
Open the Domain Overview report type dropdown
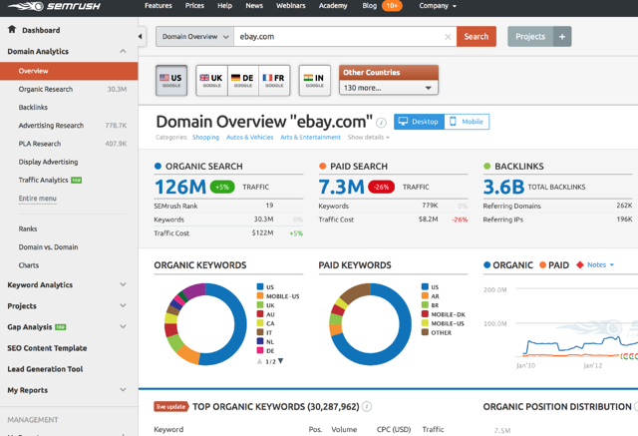[195, 37]
